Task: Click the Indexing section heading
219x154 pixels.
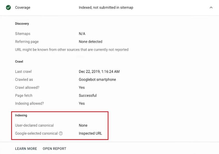Action: coord(21,115)
